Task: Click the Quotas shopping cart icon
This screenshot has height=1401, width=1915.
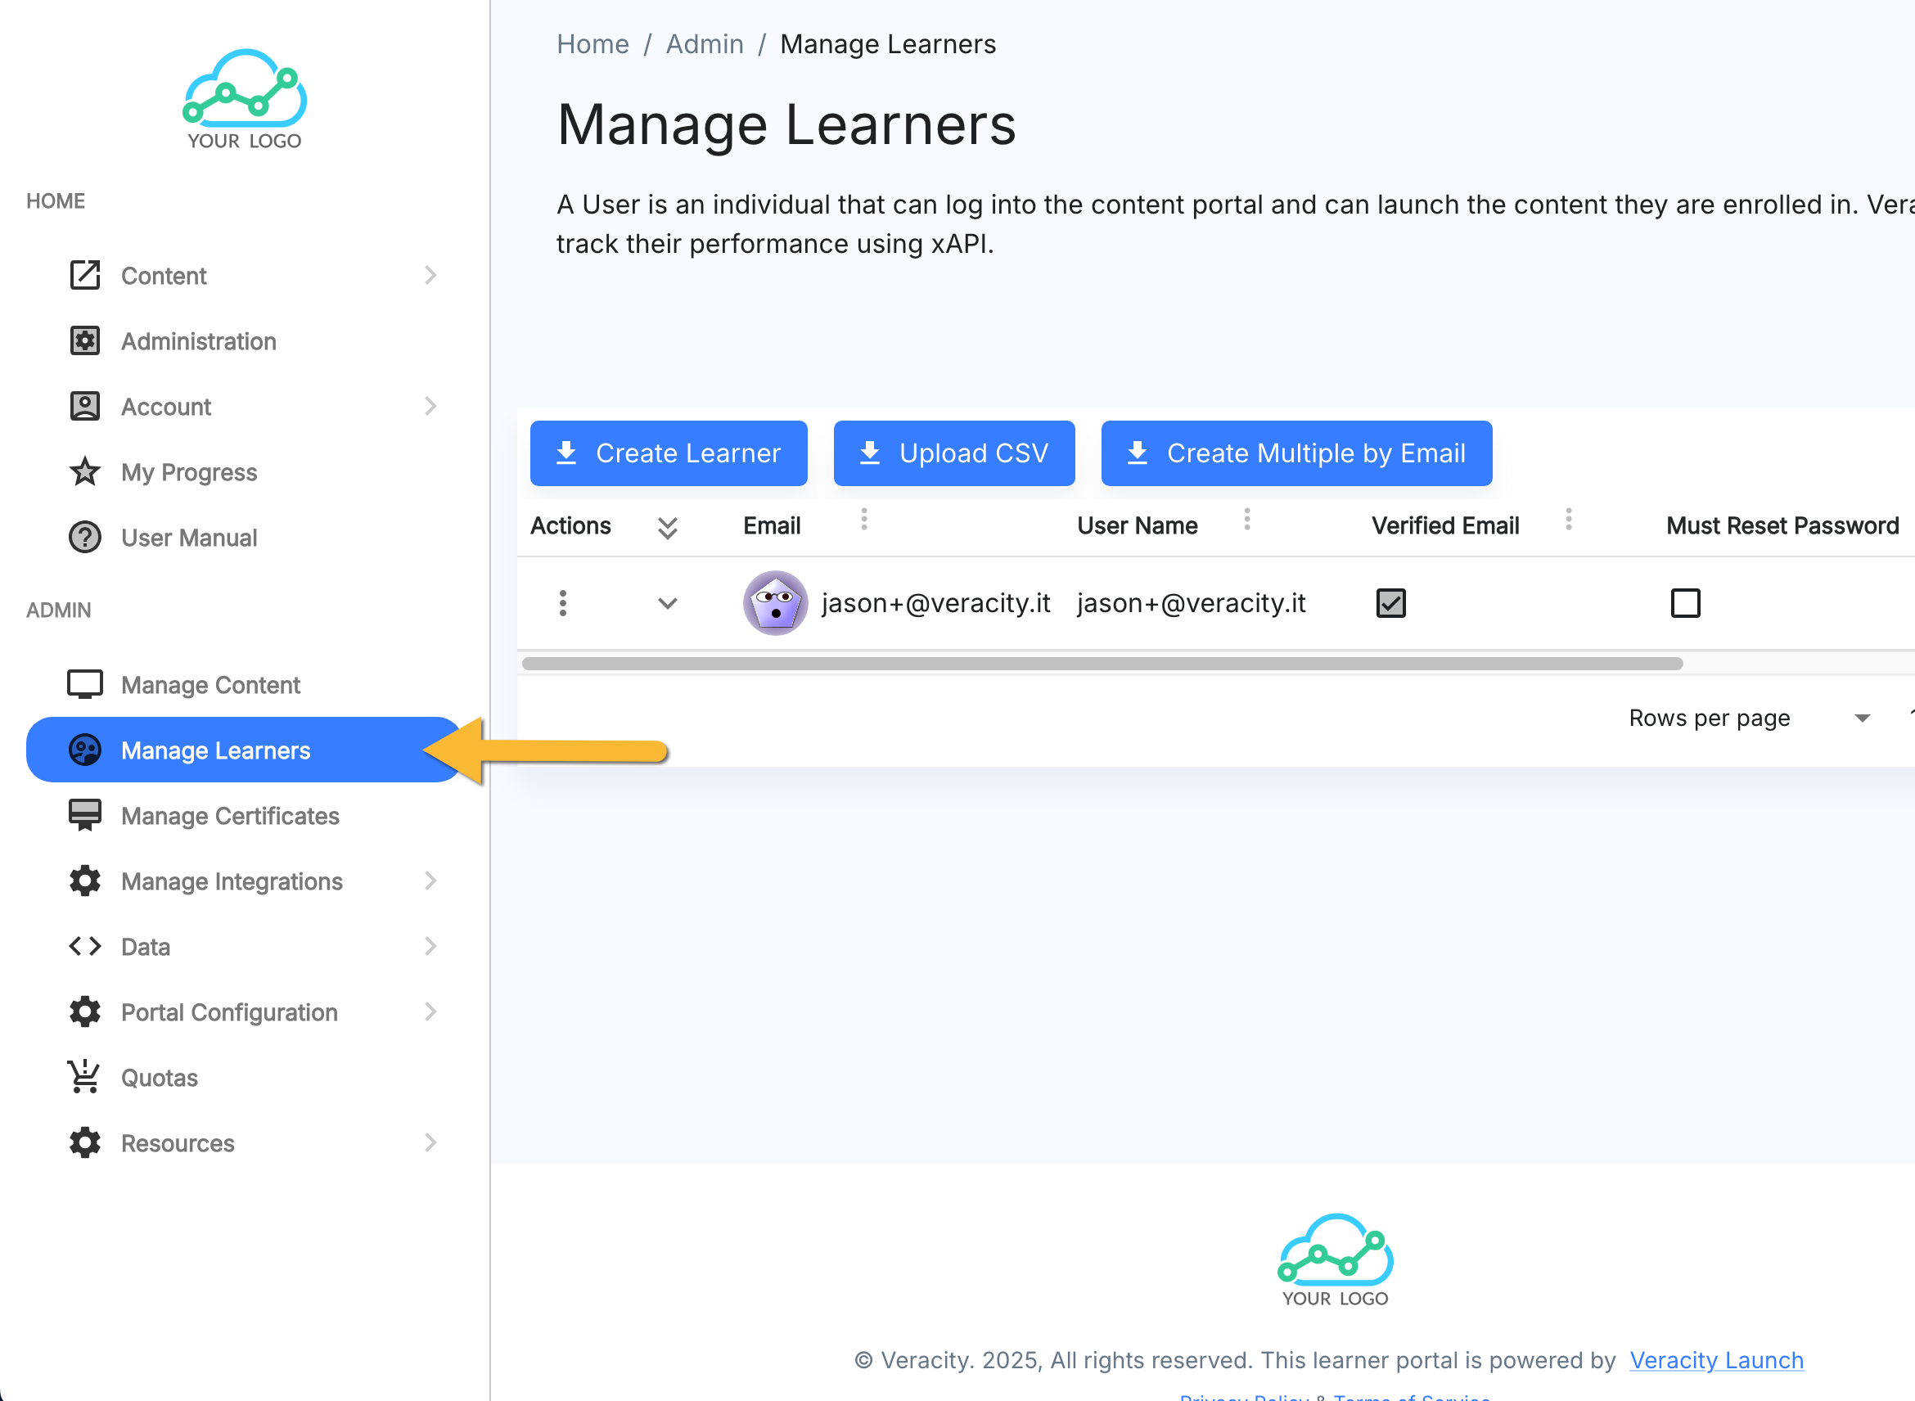Action: [x=85, y=1077]
